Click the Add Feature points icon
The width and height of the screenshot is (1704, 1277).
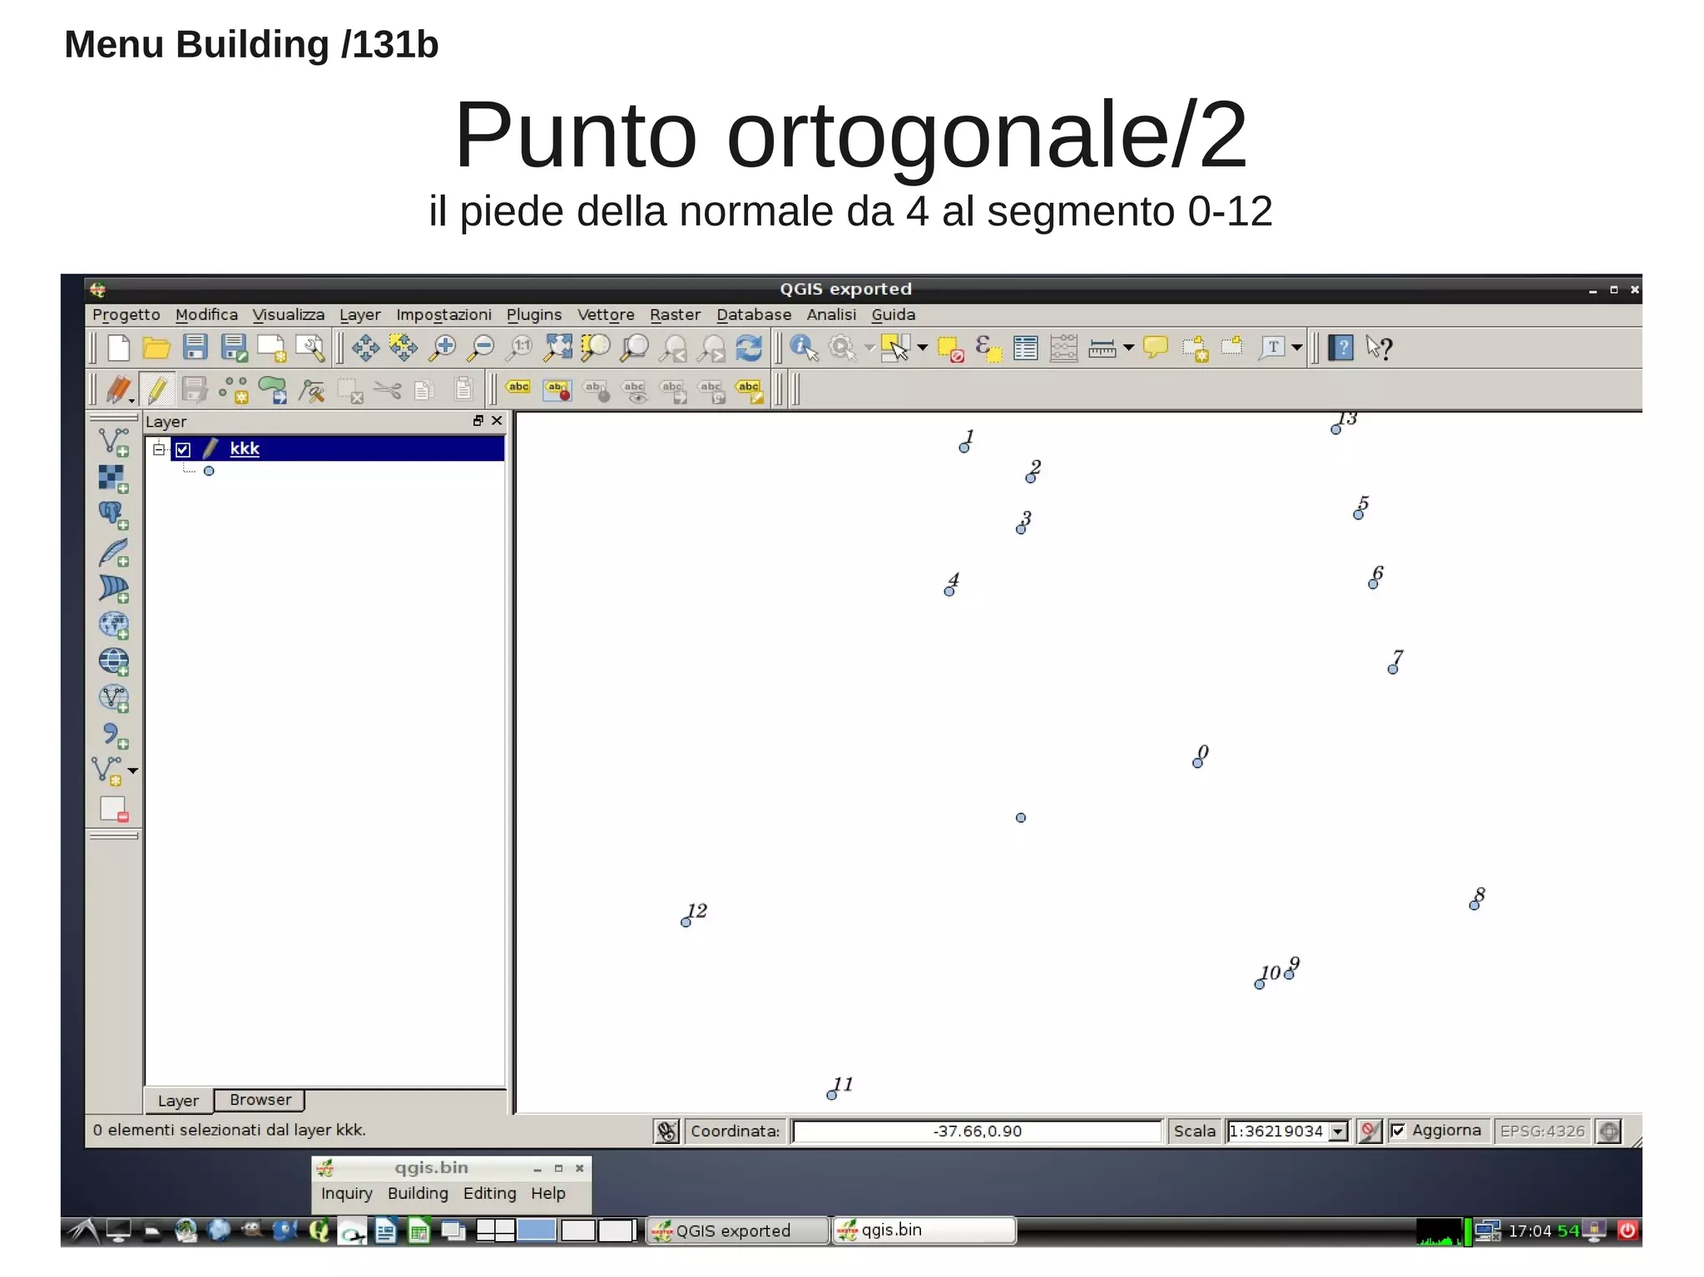pyautogui.click(x=234, y=390)
